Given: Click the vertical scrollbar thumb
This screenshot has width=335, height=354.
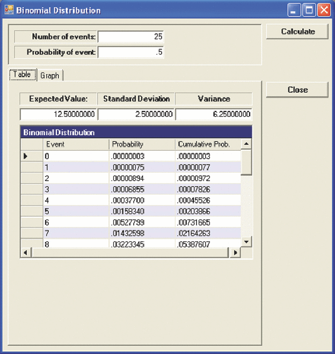Looking at the screenshot, I should (x=246, y=162).
